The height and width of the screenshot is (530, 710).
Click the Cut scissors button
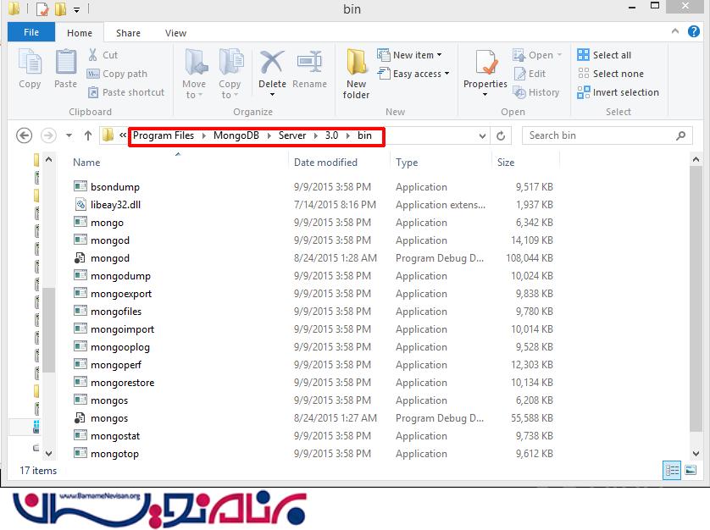[x=103, y=55]
